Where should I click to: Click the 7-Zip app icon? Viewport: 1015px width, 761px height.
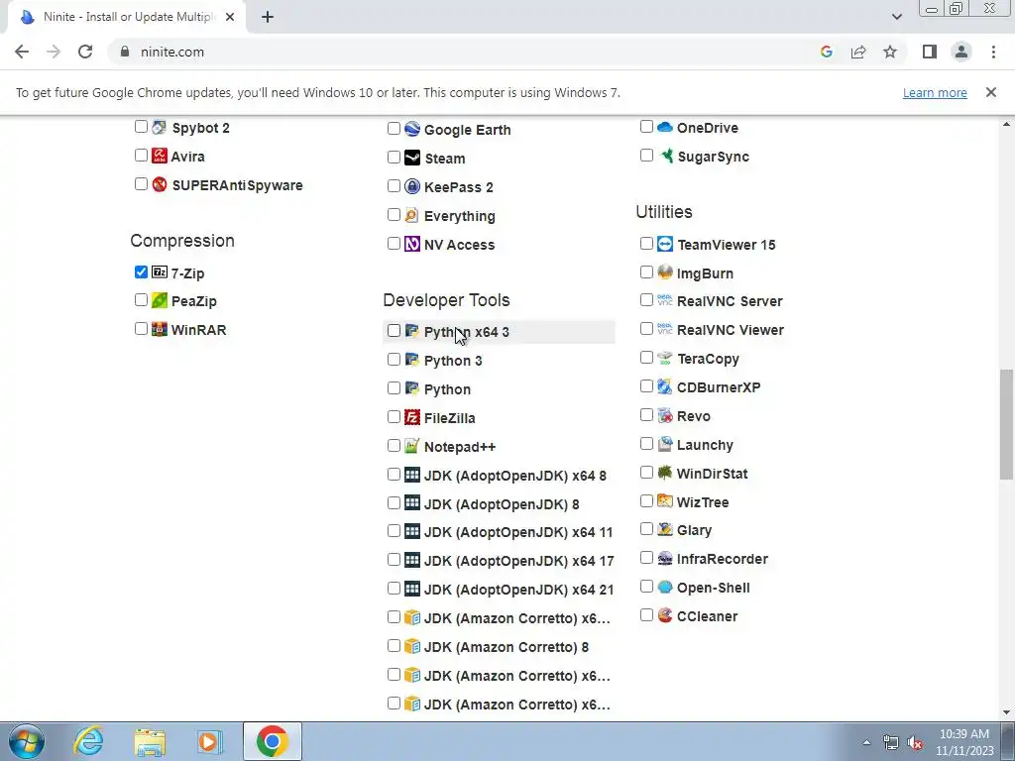point(160,272)
